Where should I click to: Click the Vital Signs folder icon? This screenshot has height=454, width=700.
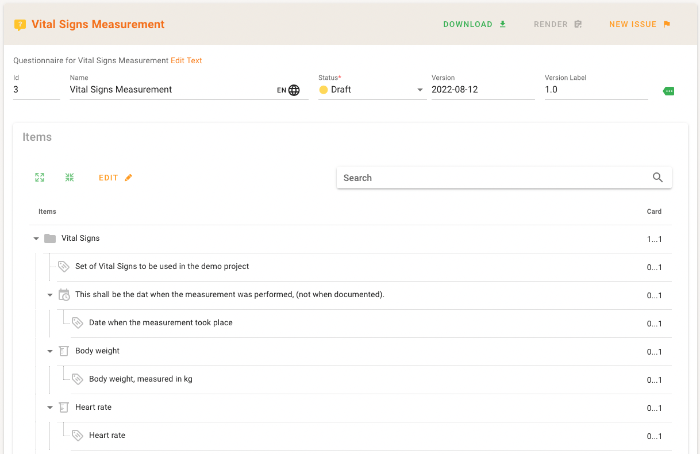(x=50, y=238)
